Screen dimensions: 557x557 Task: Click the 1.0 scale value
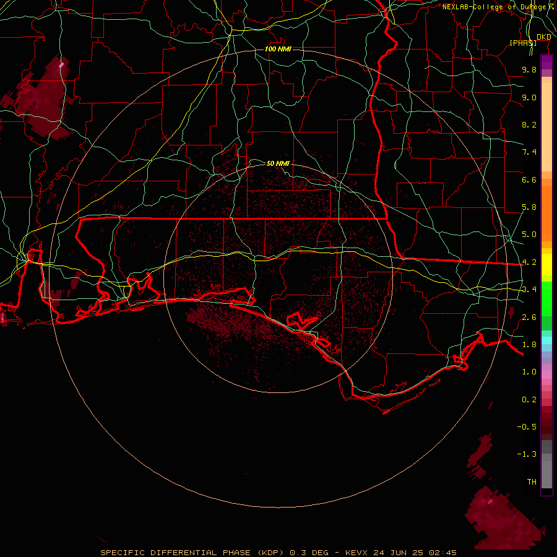click(529, 372)
